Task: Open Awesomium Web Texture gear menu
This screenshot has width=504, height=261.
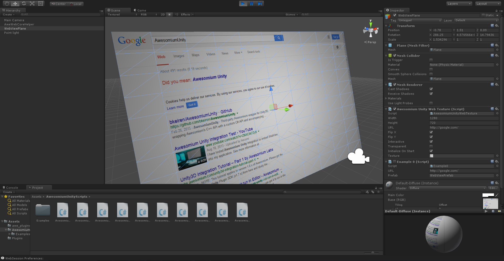Action: 497,109
